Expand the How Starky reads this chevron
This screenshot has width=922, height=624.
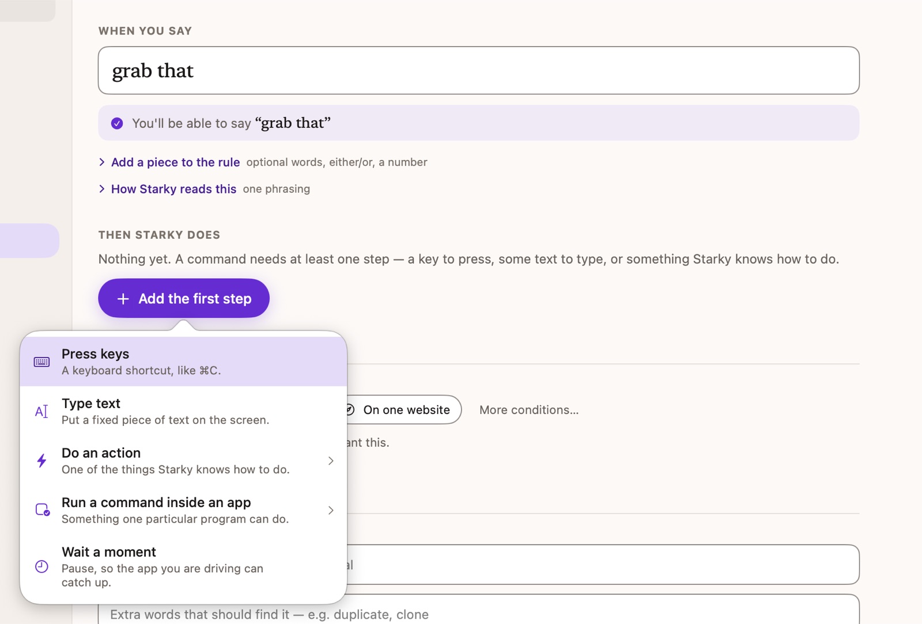pyautogui.click(x=102, y=189)
